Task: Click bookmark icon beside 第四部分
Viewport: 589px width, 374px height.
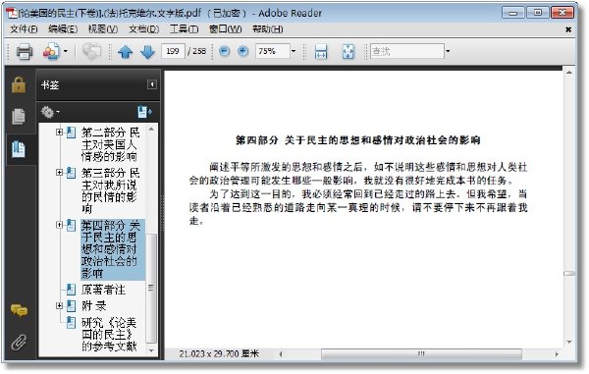Action: 71,226
